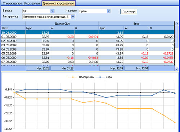The width and height of the screenshot is (180, 132).
Task: Click the 0.15 euro change cell
Action: (136, 37)
